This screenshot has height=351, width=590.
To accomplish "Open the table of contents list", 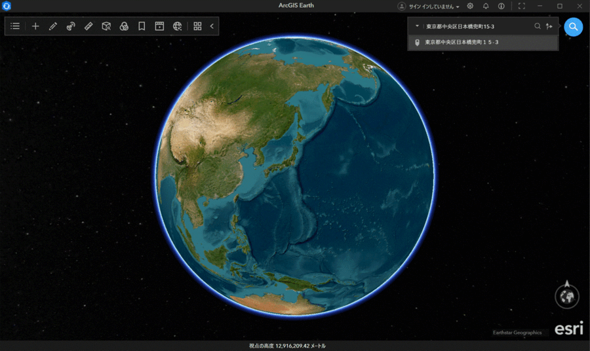I will tap(15, 26).
